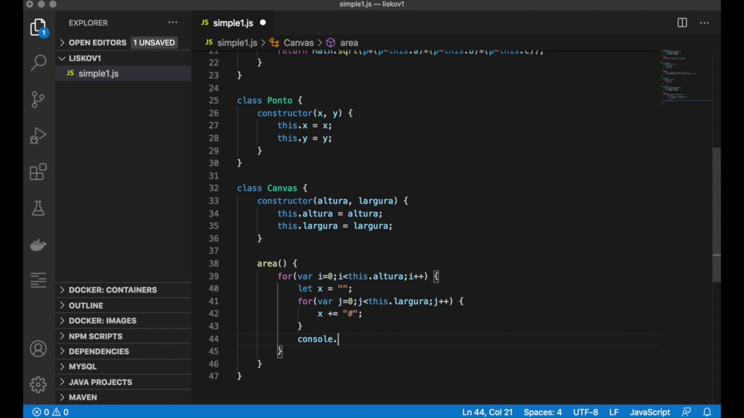Change the JavaScript language mode
This screenshot has width=744, height=418.
(x=650, y=412)
